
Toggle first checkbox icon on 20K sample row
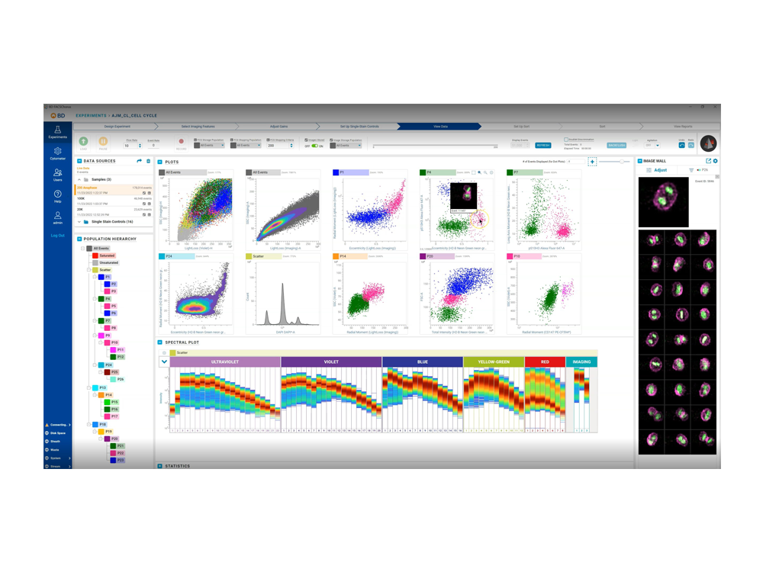coord(144,214)
